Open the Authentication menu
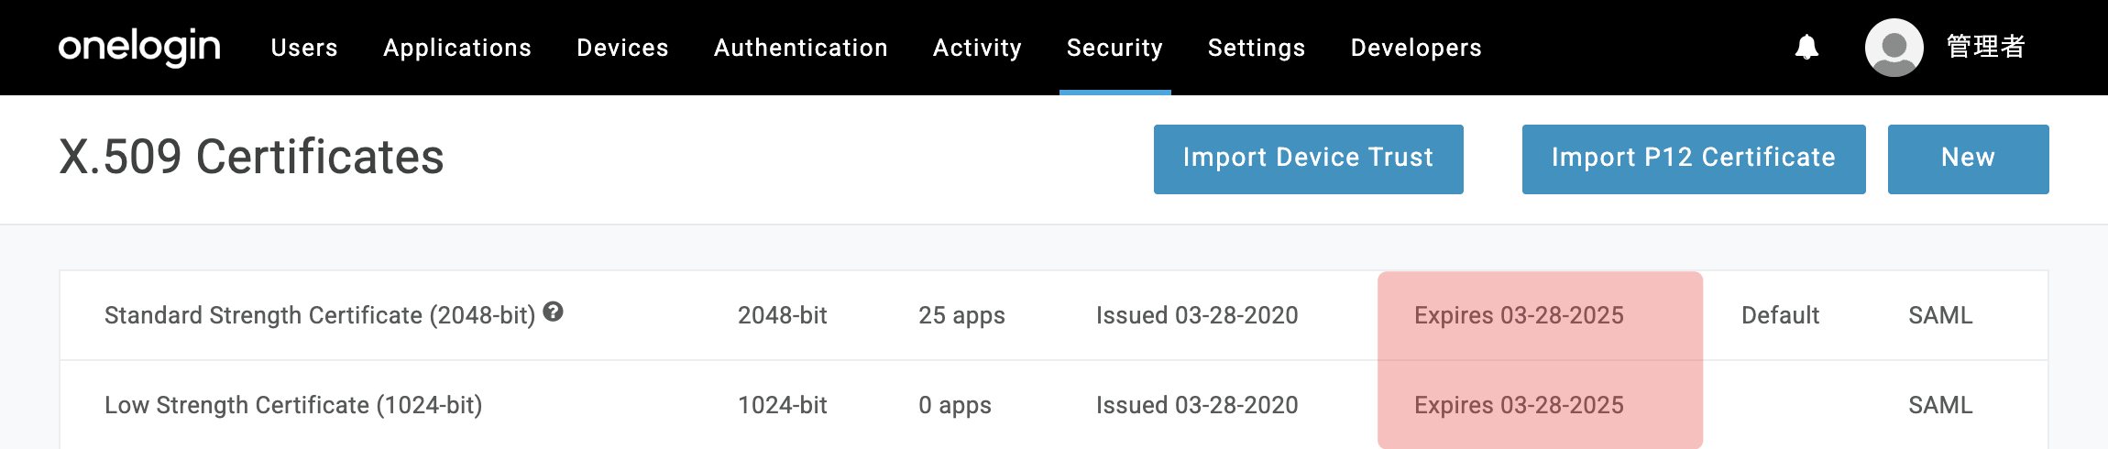This screenshot has height=449, width=2108. pyautogui.click(x=801, y=48)
